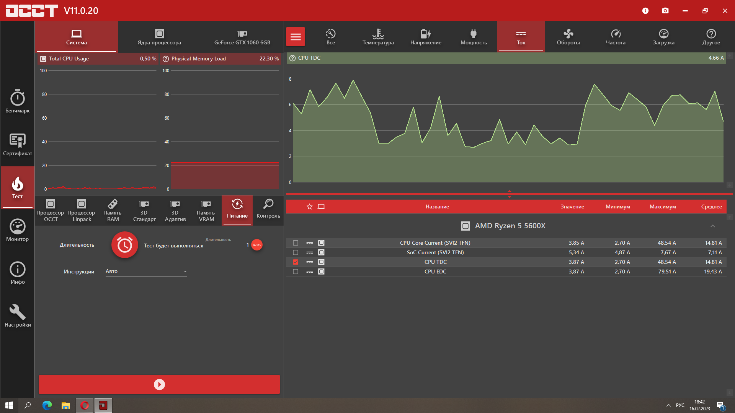
Task: Show Напряжение sensors category
Action: (426, 37)
